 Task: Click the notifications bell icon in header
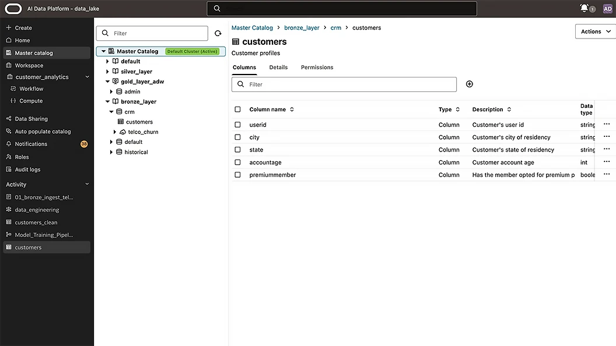[x=584, y=8]
